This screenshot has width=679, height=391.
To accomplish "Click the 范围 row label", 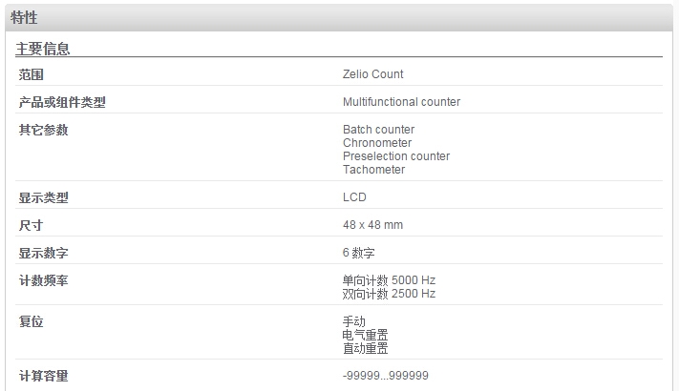I will (x=31, y=74).
